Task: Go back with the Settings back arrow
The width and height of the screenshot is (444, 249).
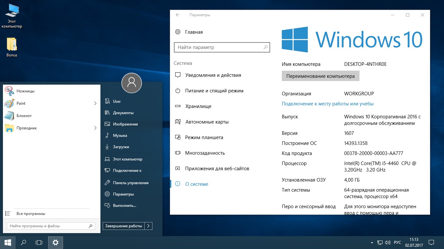Action: click(x=178, y=15)
